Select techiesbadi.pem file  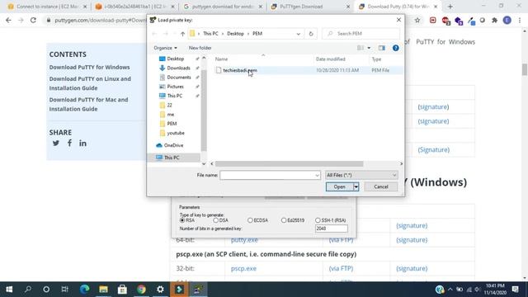[240, 70]
